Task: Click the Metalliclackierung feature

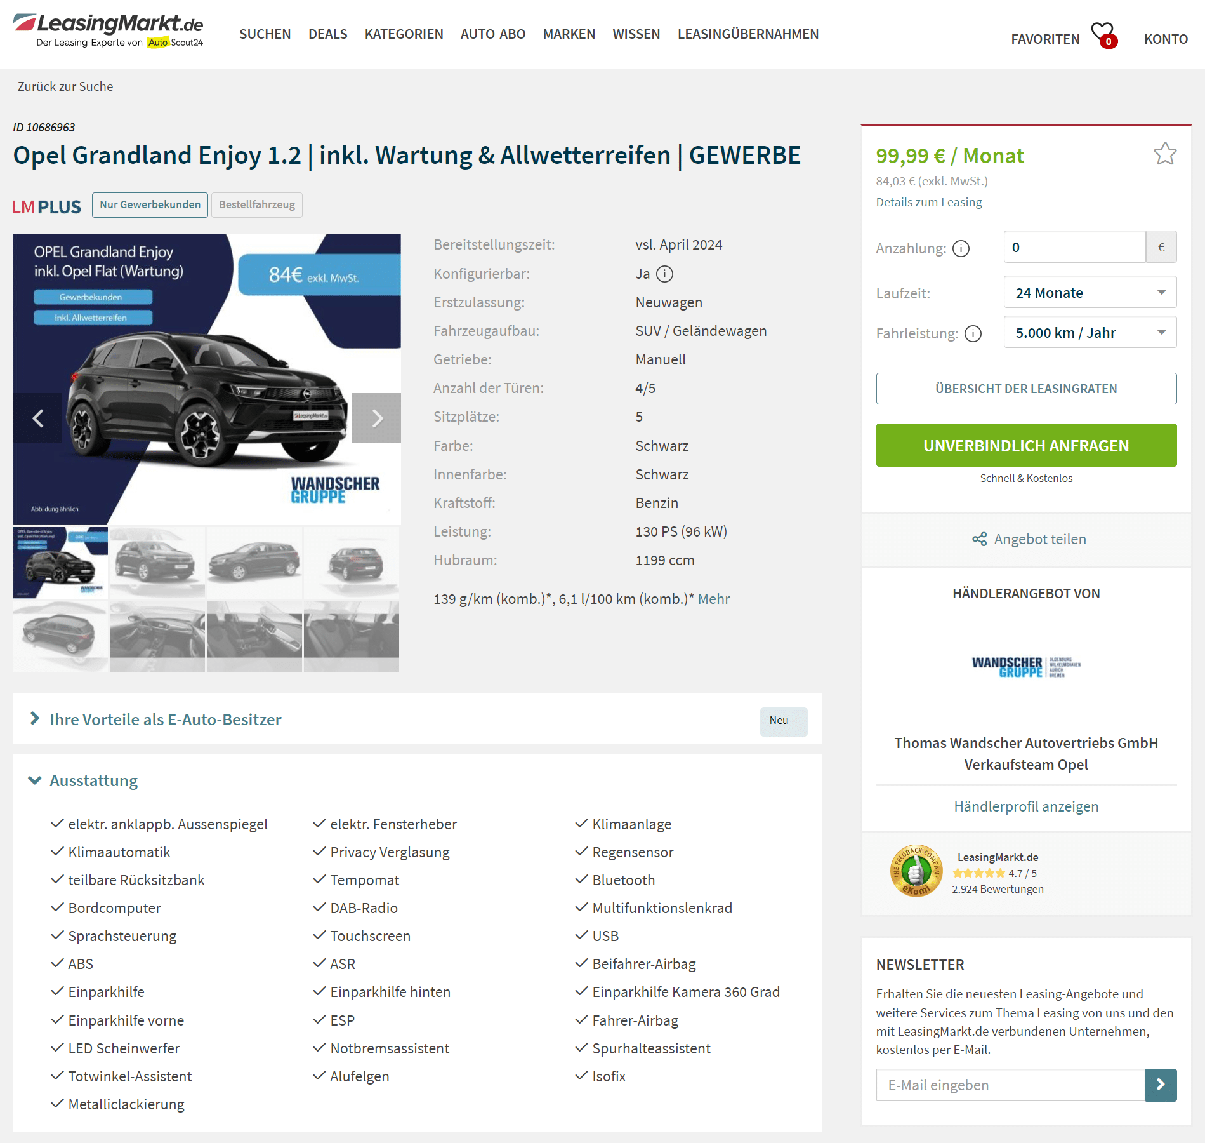Action: coord(126,1104)
